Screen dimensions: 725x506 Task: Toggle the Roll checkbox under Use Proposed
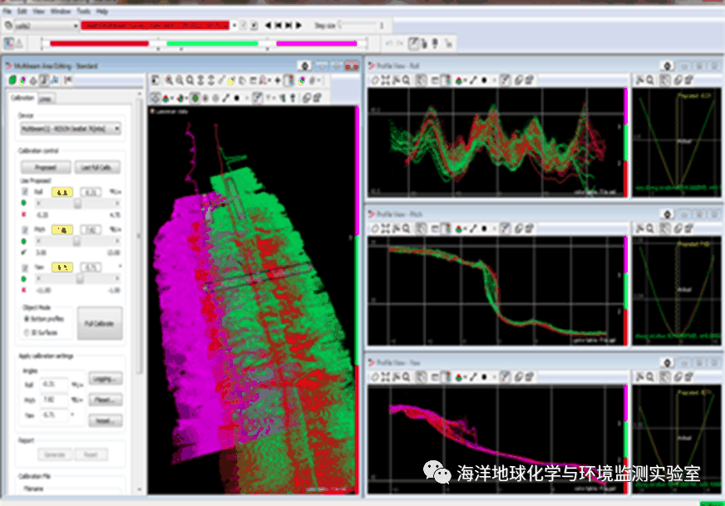pos(24,191)
